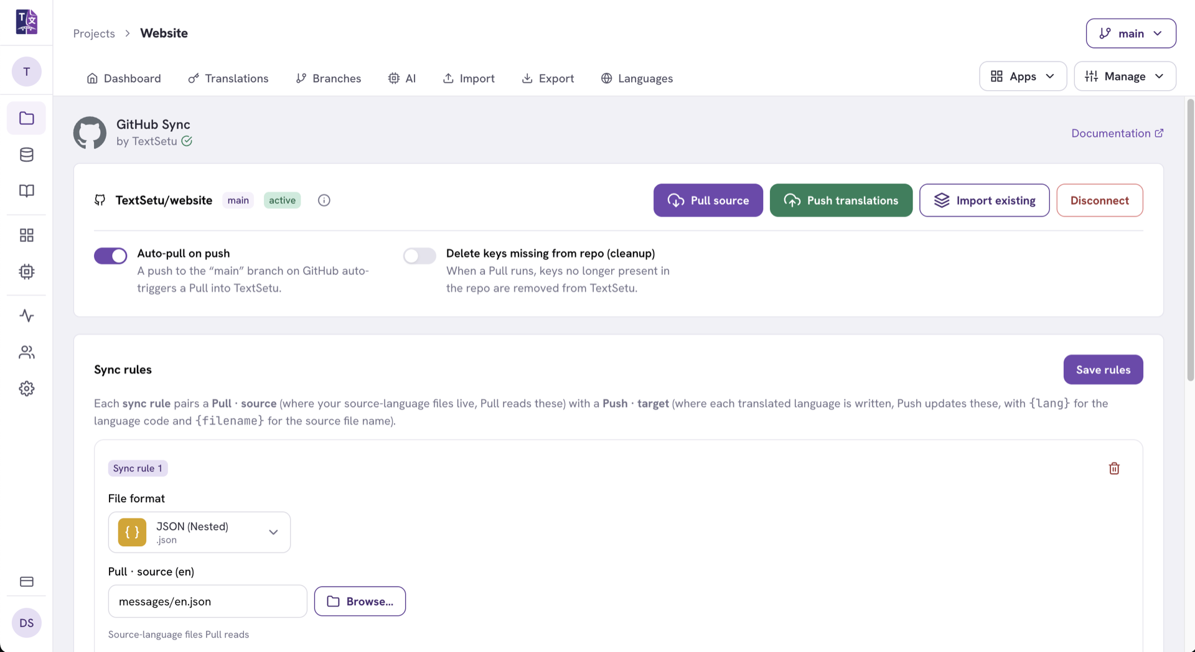Image resolution: width=1195 pixels, height=652 pixels.
Task: Open the database sidebar icon
Action: coord(26,154)
